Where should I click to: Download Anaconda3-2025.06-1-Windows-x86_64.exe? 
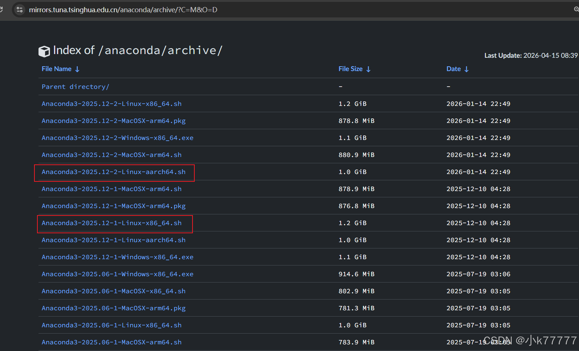[x=118, y=274]
